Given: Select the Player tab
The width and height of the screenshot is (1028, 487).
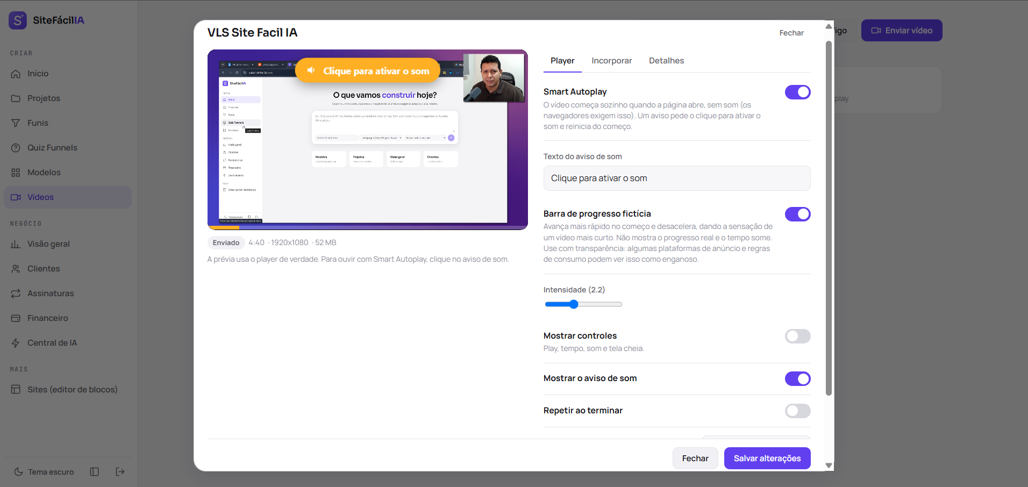Looking at the screenshot, I should click(562, 61).
